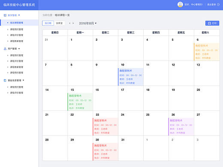The image size is (223, 167).
Task: Click 培训课程一览 in the breadcrumb
Action: pyautogui.click(x=62, y=15)
